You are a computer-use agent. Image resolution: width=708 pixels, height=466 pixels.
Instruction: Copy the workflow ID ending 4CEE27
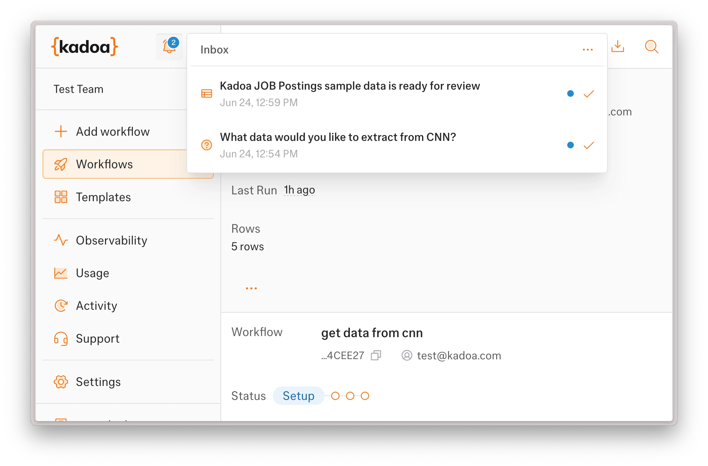coord(376,356)
